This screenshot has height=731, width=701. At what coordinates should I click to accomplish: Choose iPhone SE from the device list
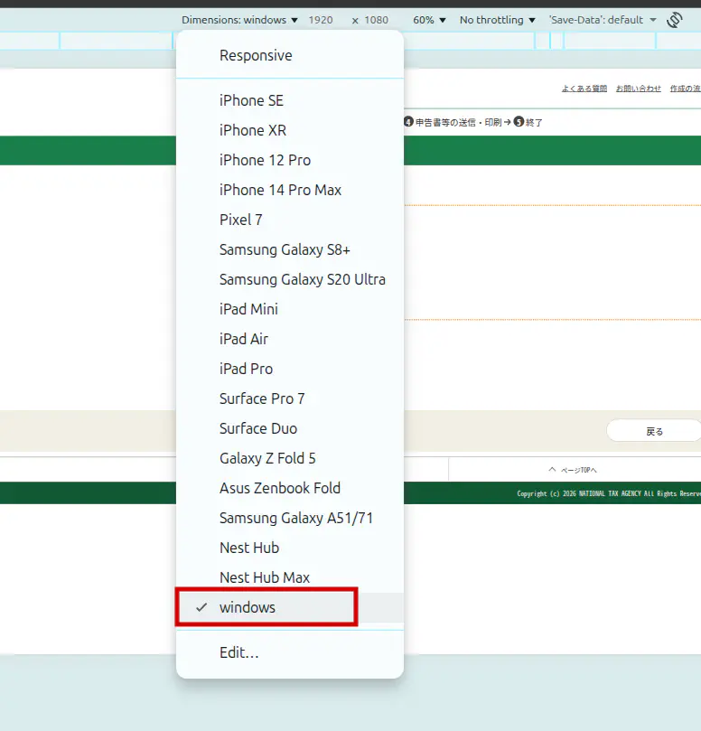[251, 100]
